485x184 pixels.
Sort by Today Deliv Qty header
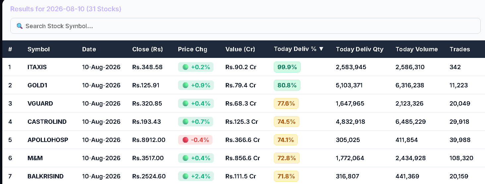pos(359,49)
